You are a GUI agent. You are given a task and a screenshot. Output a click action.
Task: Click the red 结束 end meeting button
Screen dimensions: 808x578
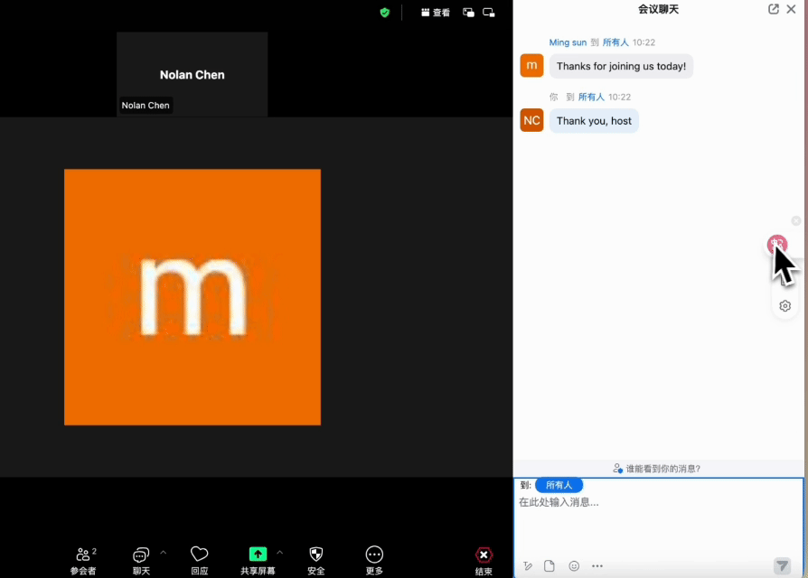484,560
